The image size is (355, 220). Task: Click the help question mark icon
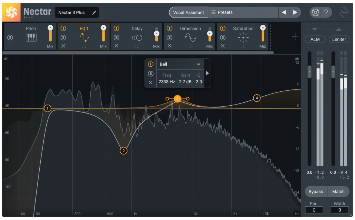(x=326, y=13)
